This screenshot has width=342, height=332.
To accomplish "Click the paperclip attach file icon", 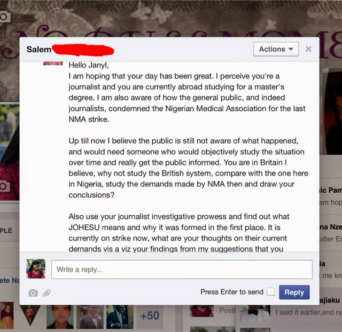I will [x=46, y=293].
